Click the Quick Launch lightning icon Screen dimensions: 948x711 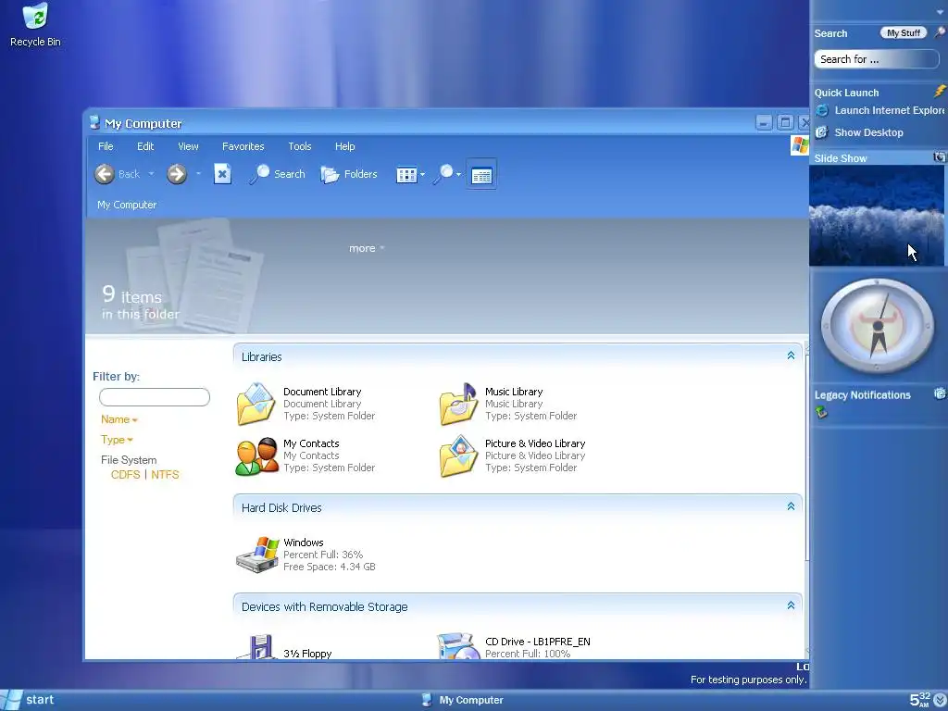click(940, 92)
